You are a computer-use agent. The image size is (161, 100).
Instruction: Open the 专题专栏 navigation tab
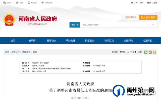tap(148, 40)
